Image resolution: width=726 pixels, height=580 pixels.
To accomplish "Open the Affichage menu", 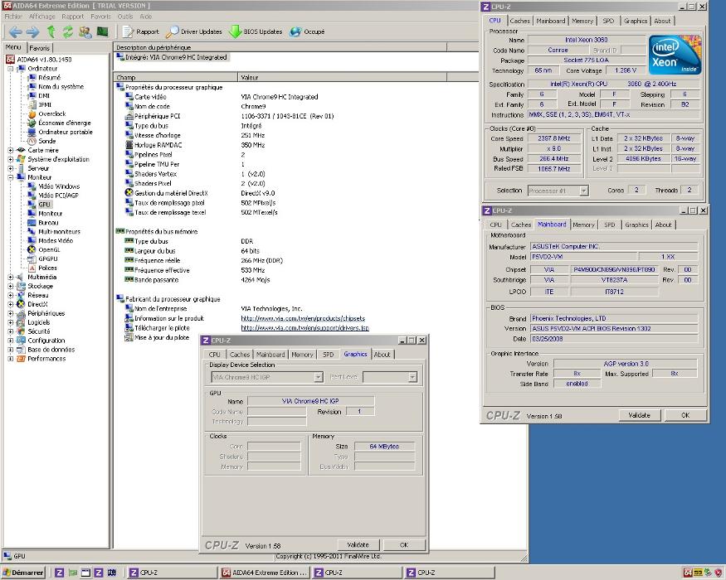I will tap(41, 17).
